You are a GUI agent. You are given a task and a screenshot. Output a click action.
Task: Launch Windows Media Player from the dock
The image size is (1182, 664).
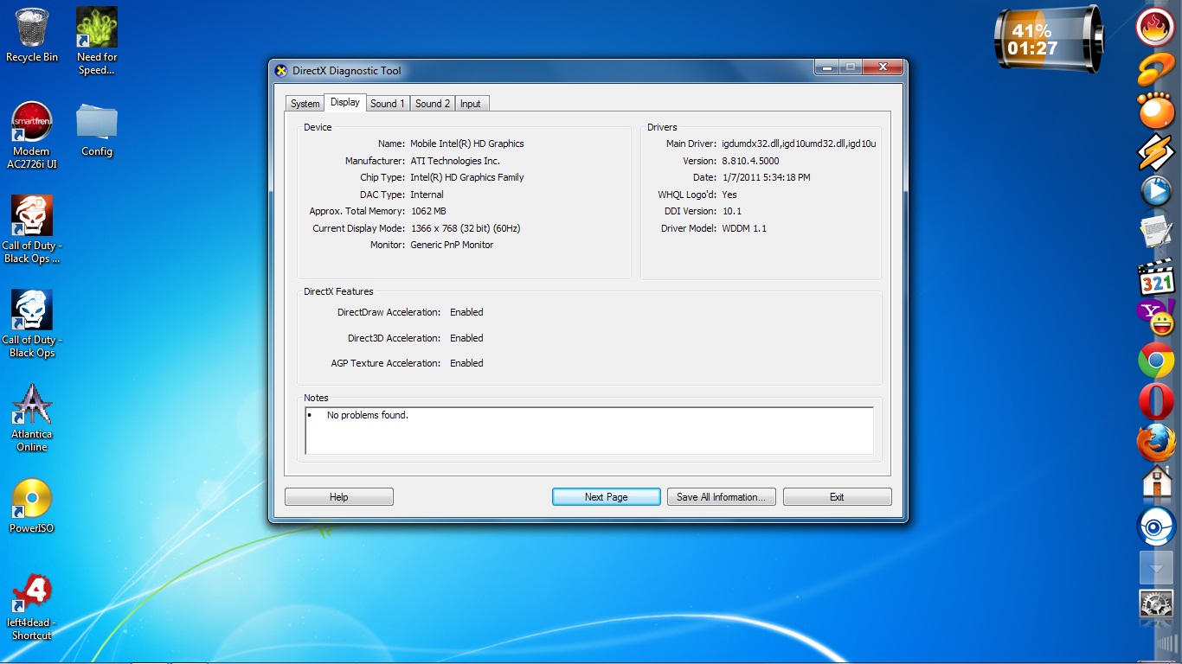1156,191
